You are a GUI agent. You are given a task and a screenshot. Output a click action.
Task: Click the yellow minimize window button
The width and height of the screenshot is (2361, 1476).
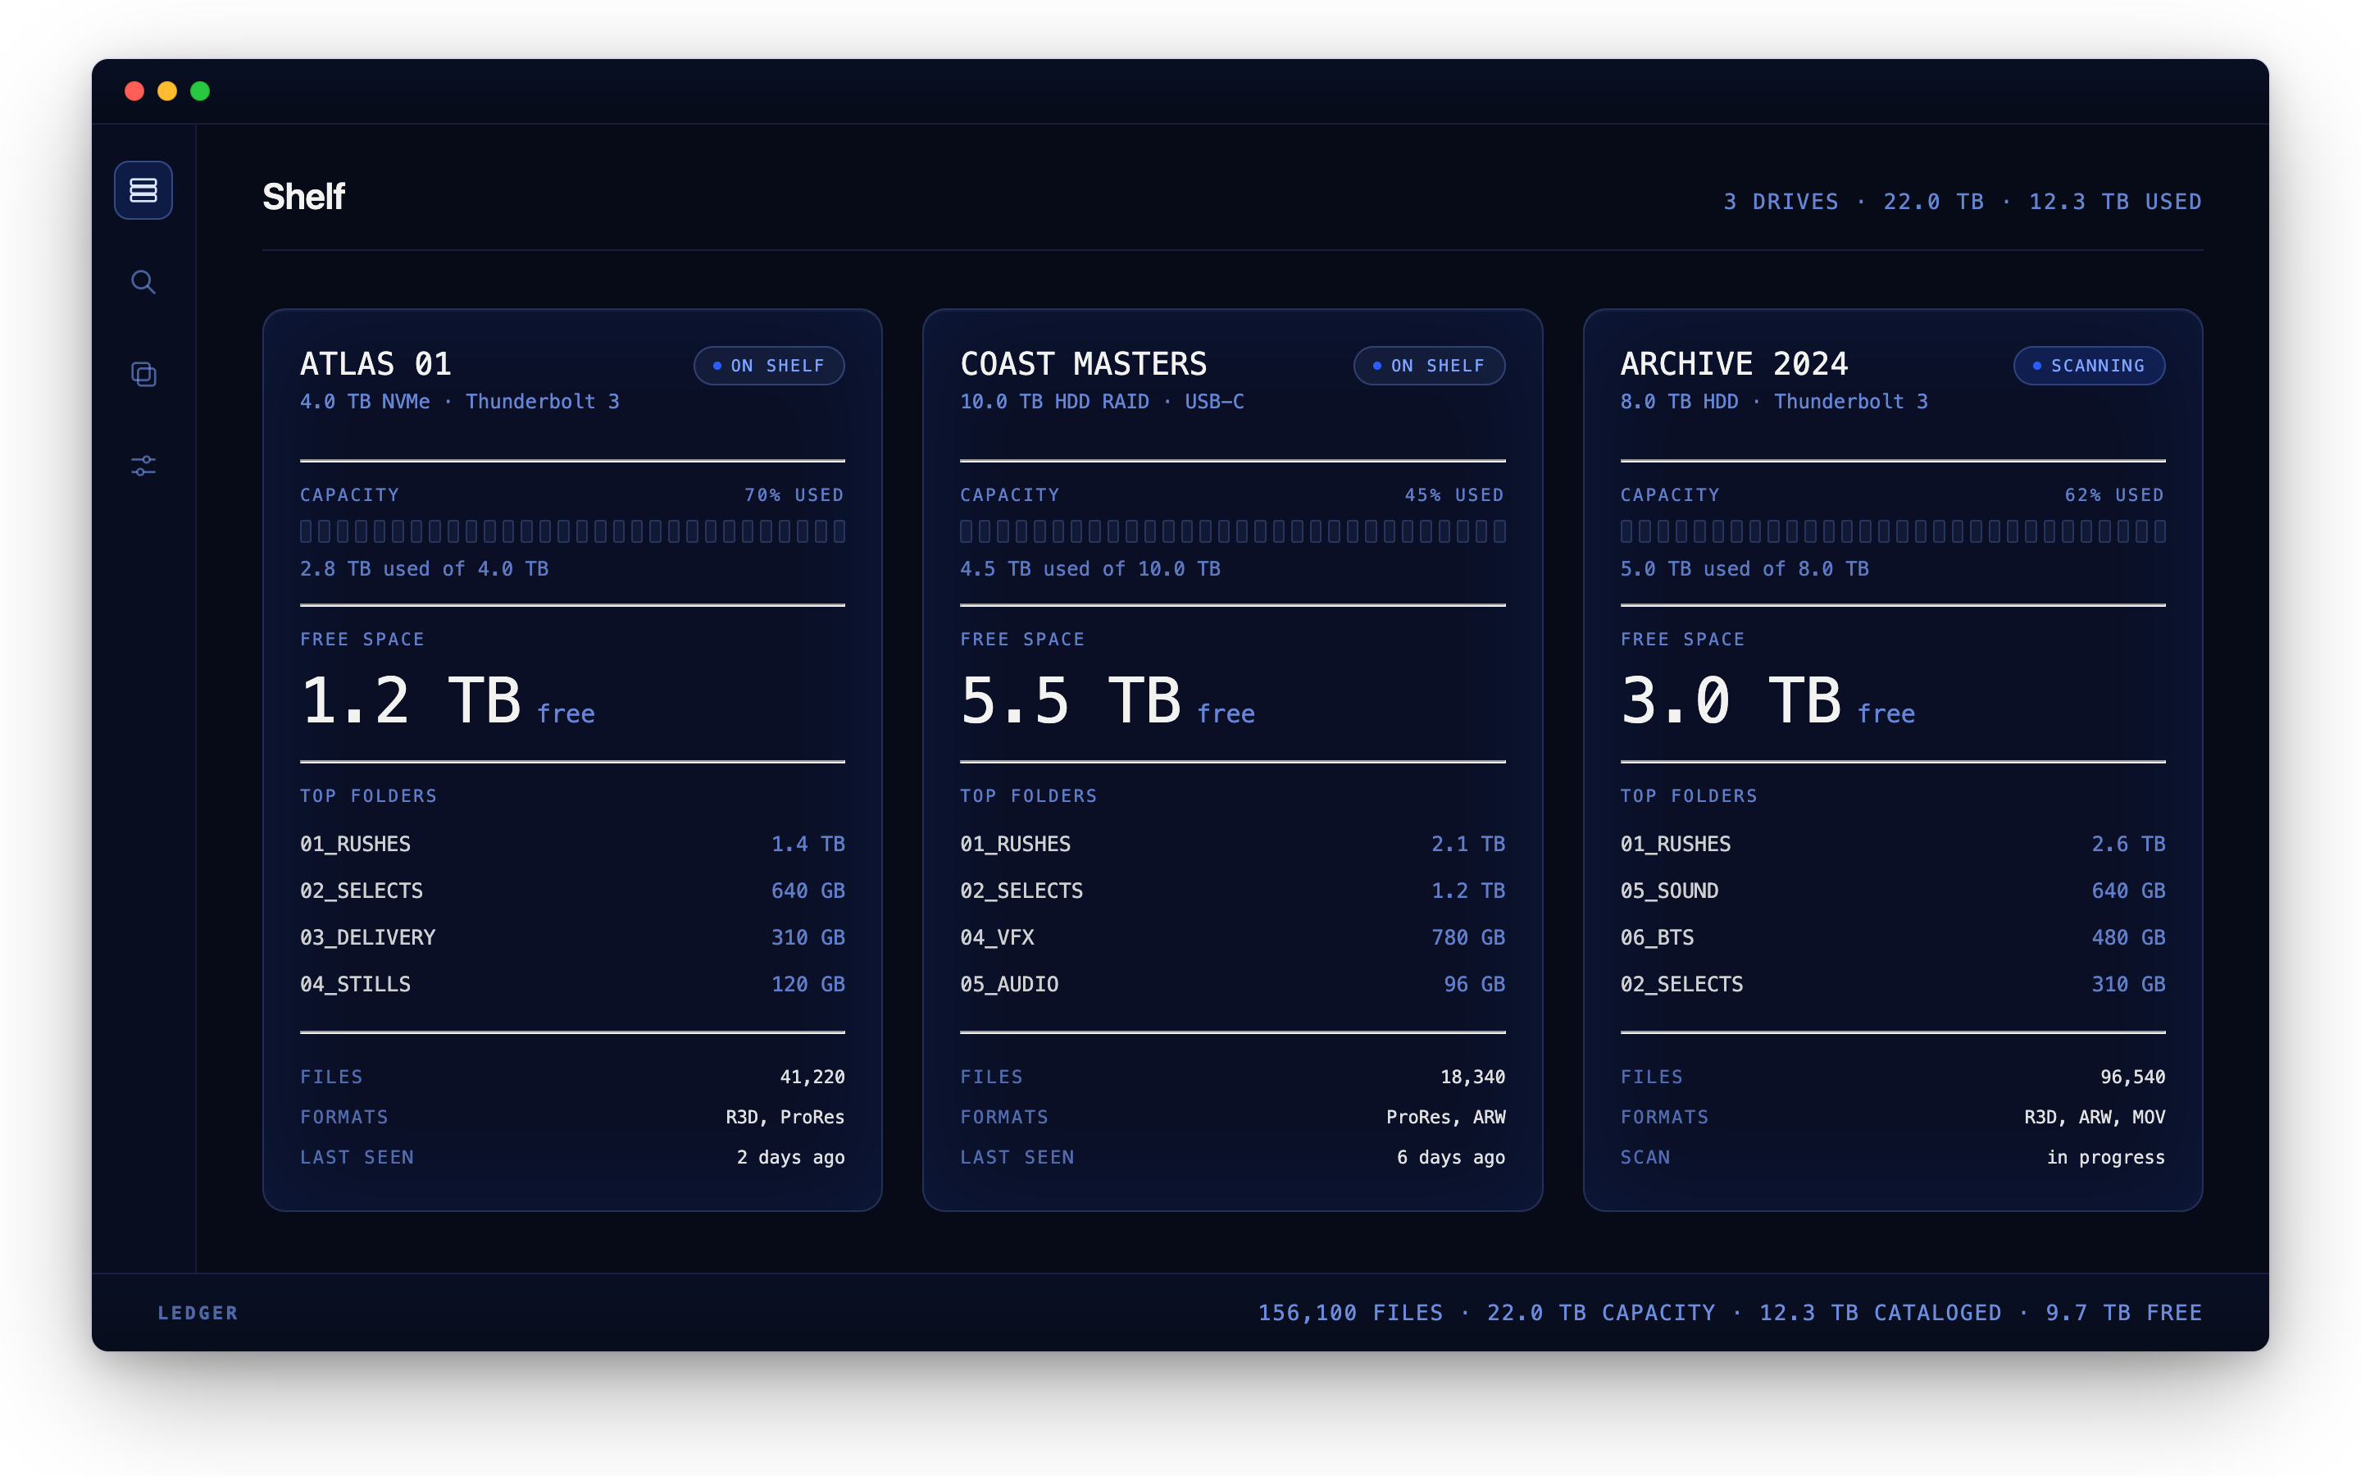coord(167,91)
